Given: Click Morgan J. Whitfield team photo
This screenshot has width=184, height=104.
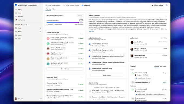Looking at the screenshot, I should [132, 49].
